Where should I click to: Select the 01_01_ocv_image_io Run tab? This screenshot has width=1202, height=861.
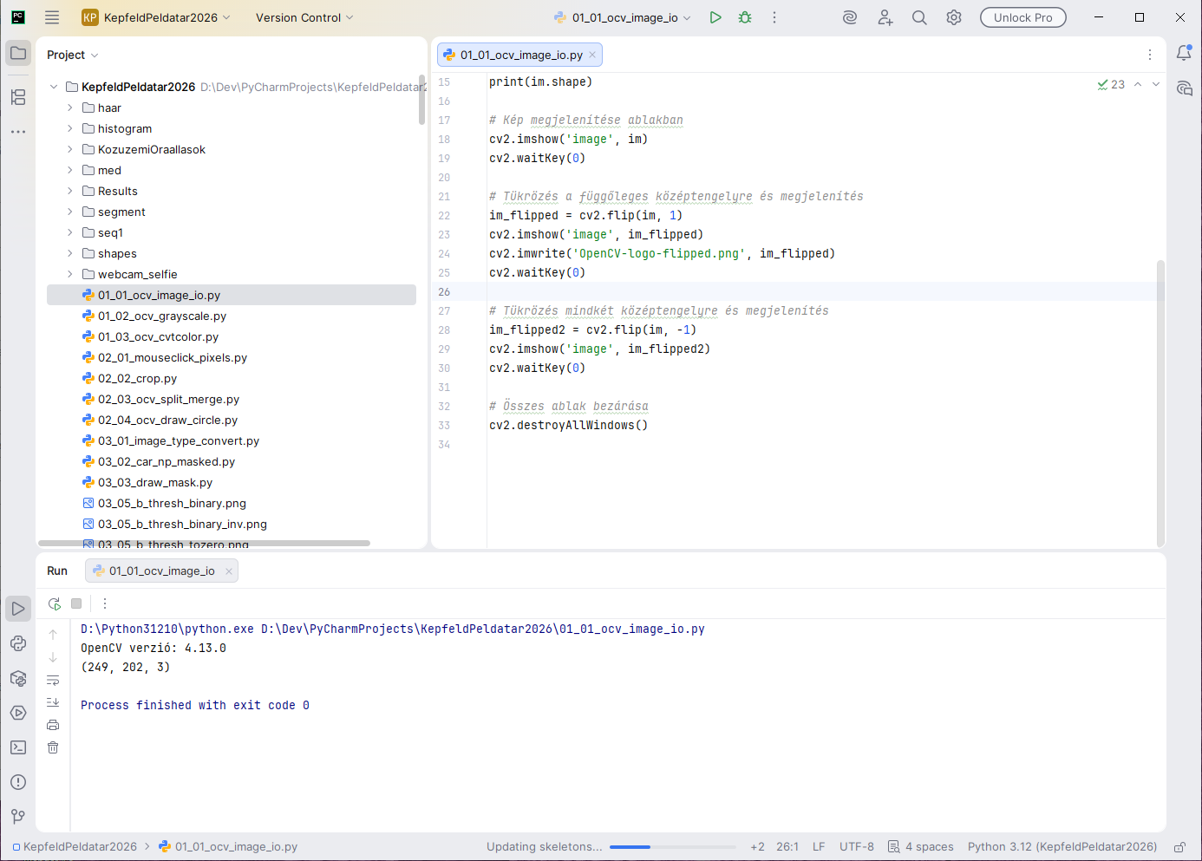point(161,571)
